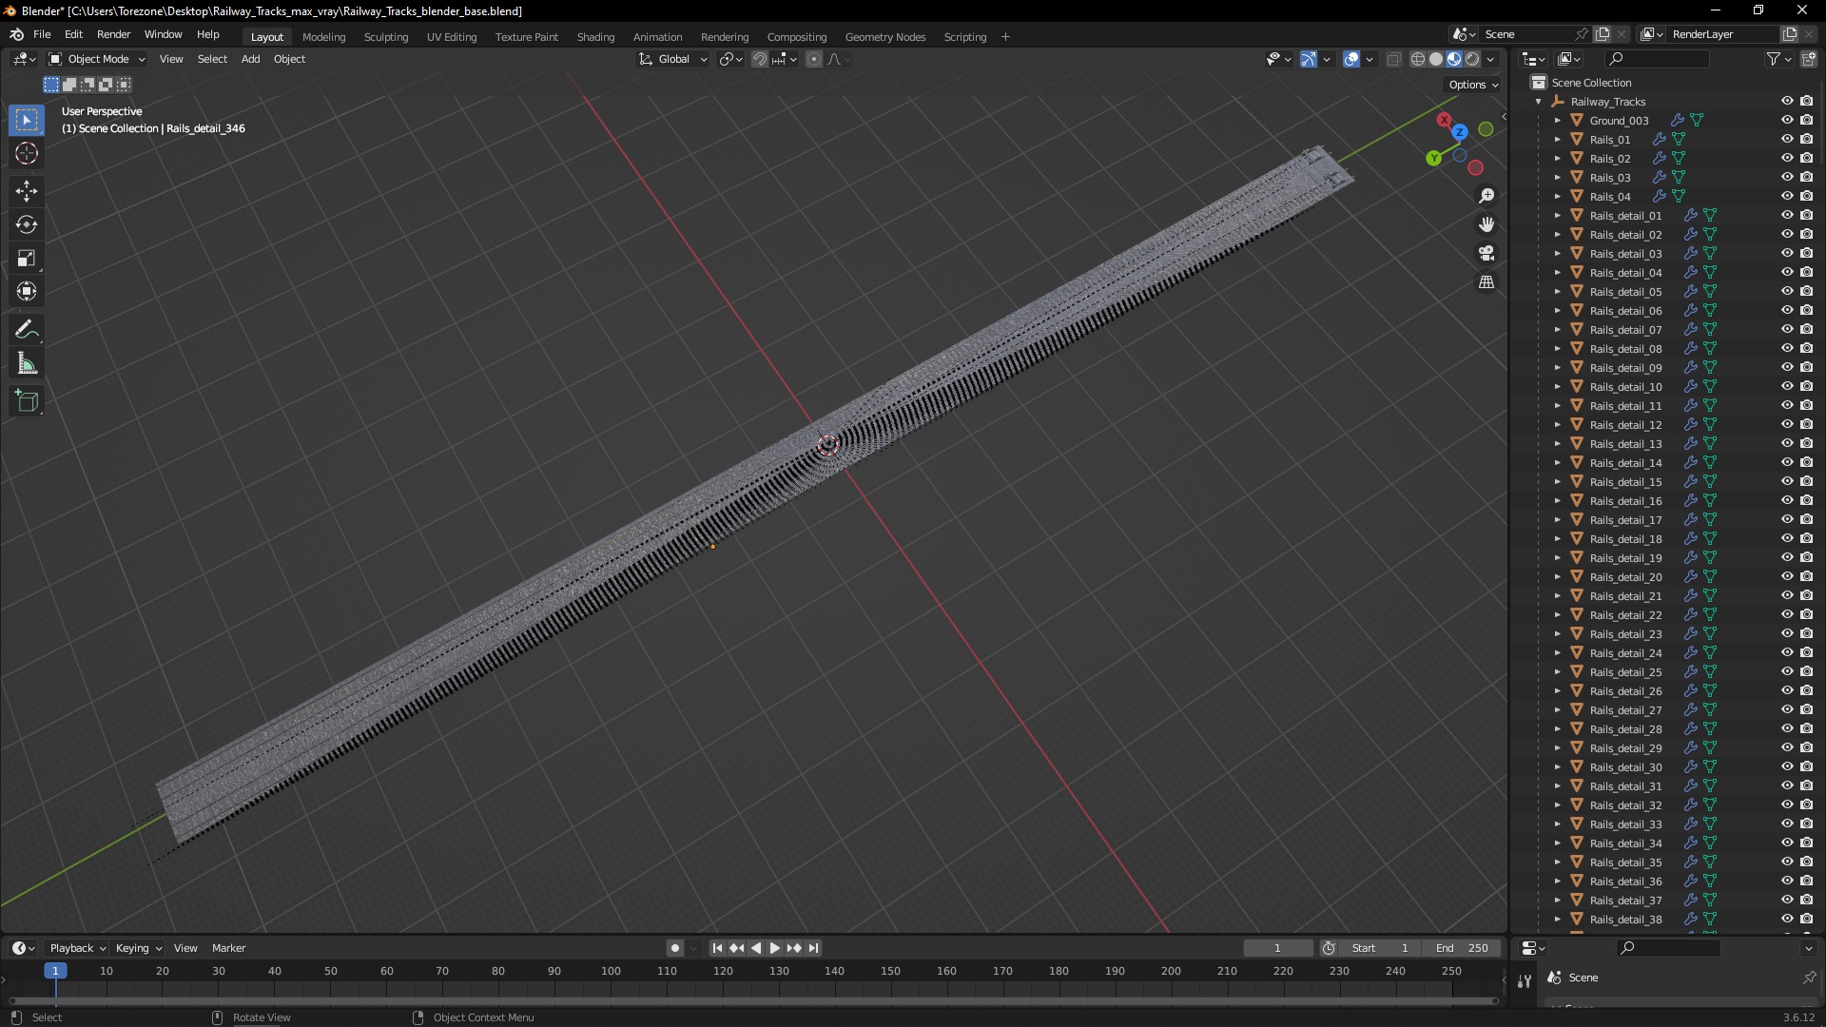Hide Ground_003 in viewport via eye icon
This screenshot has width=1826, height=1027.
[x=1787, y=121]
